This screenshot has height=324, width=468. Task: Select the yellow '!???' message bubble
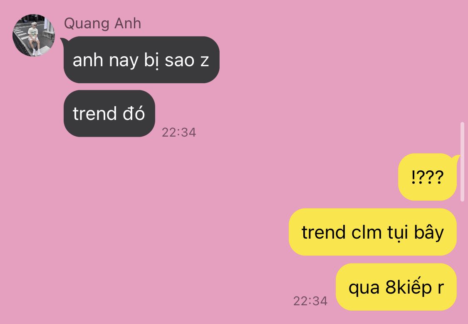tap(427, 177)
